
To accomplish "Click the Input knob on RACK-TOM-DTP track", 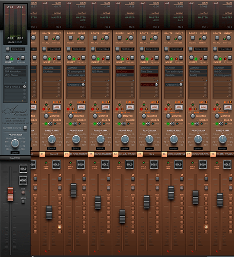I will (x=107, y=38).
